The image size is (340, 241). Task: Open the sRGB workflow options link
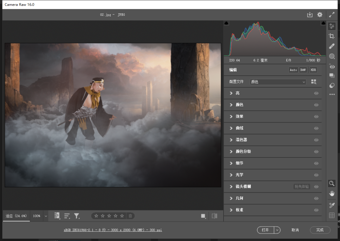click(113, 230)
